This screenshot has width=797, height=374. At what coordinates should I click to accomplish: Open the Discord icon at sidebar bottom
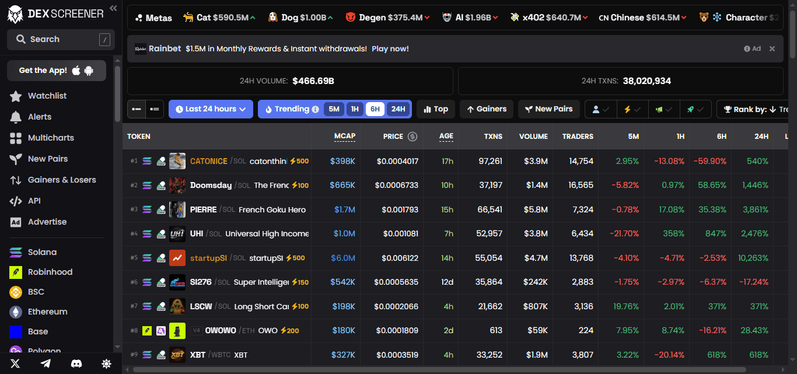tap(76, 363)
